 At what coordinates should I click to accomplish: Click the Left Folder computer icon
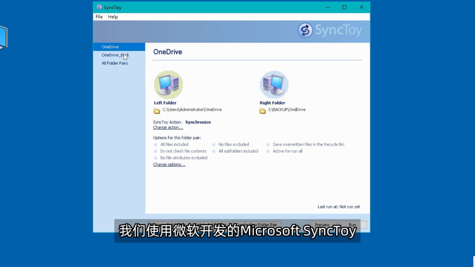pyautogui.click(x=168, y=85)
